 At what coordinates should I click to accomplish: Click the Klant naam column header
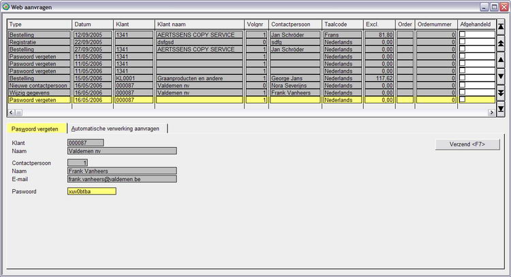[200, 24]
